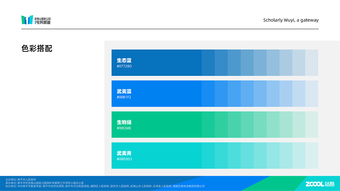The height and width of the screenshot is (191, 340).
Task: Toggle the lightest tint of 生态蓝
Action: coord(311,63)
